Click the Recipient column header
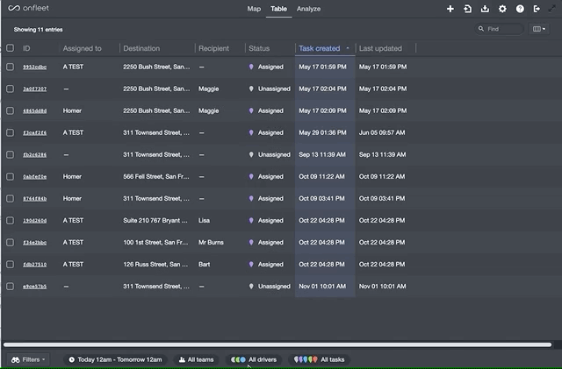Screen dimensions: 562x369 click(x=213, y=48)
